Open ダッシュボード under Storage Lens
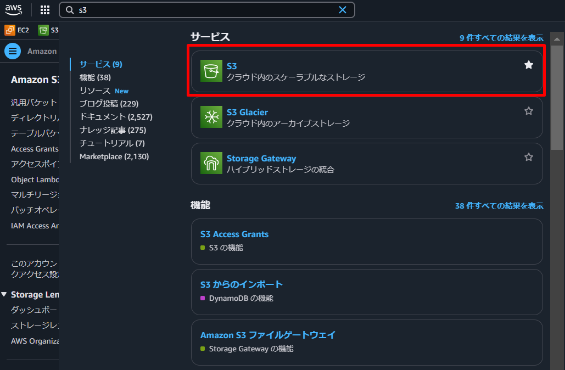This screenshot has height=370, width=565. 34,310
